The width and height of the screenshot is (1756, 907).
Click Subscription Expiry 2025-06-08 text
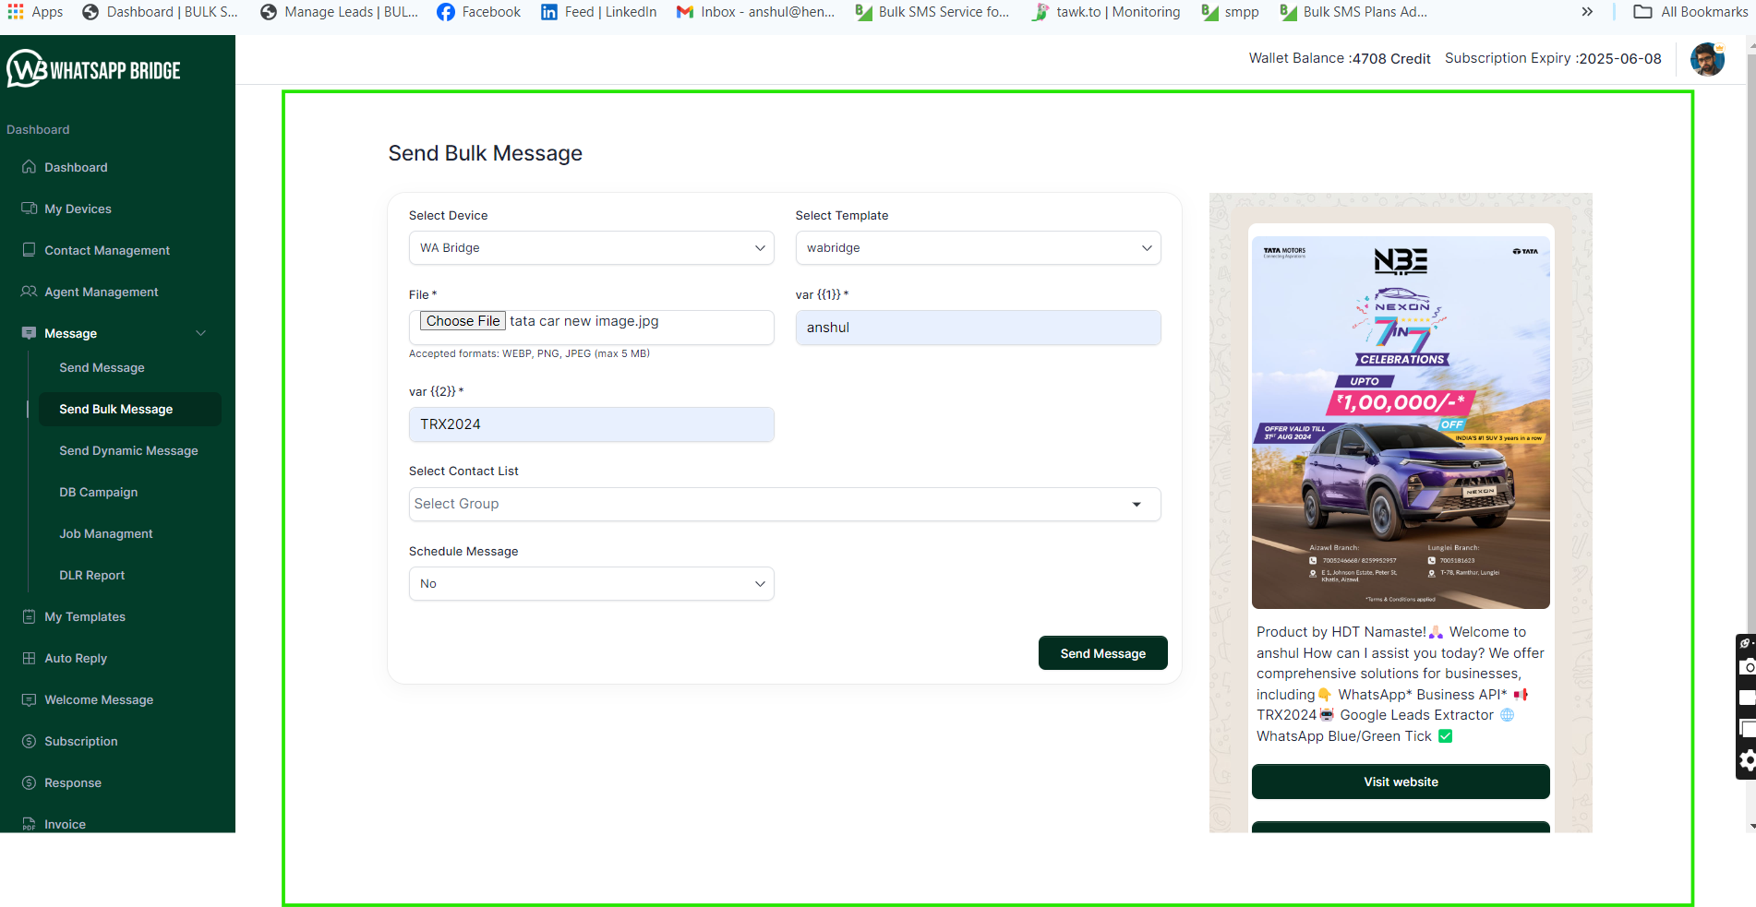pyautogui.click(x=1553, y=58)
